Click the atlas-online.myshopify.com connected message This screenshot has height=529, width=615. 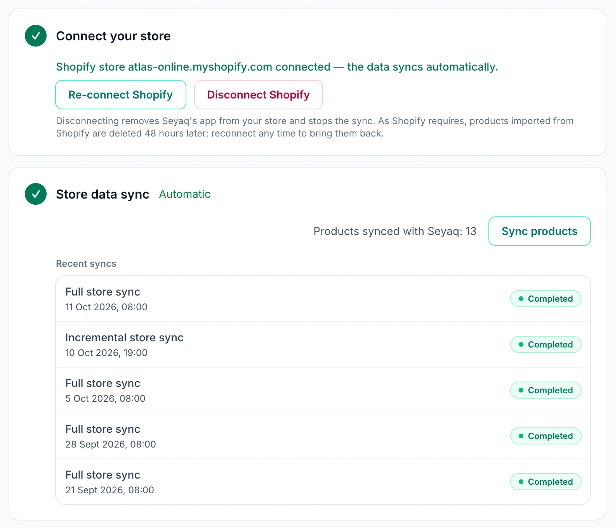point(277,67)
